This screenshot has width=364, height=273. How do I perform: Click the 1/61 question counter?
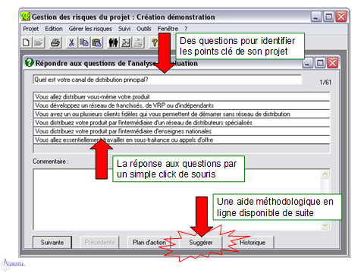click(325, 82)
